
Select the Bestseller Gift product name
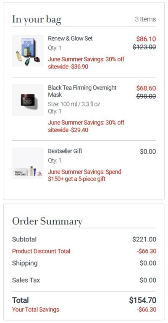(65, 151)
